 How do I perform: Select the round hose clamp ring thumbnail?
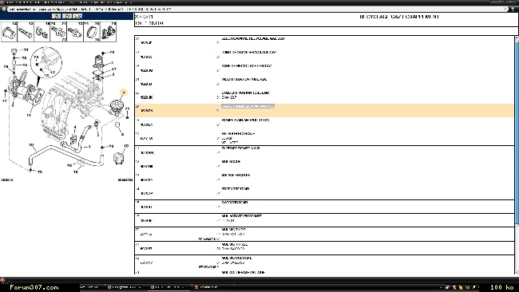coord(92,32)
